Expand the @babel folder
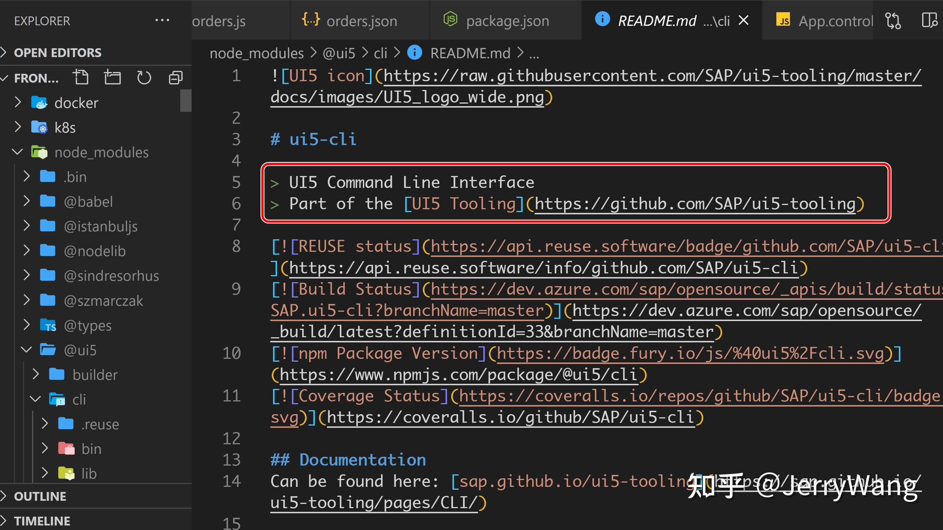 click(26, 201)
